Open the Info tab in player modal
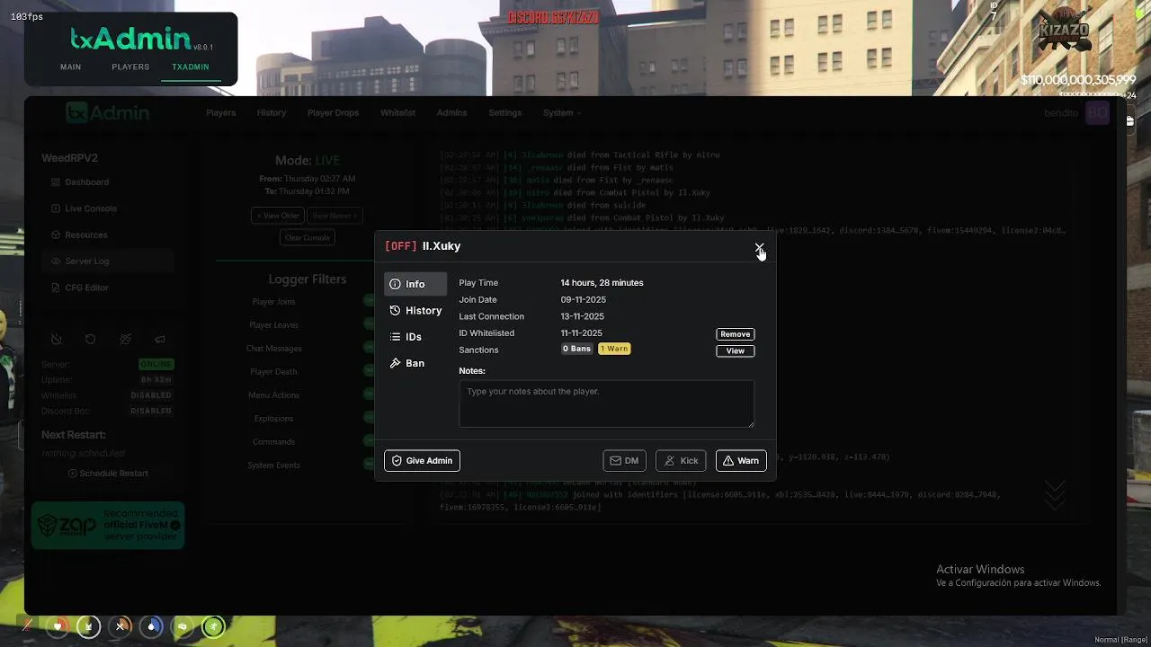Viewport: 1151px width, 647px height. coord(415,284)
